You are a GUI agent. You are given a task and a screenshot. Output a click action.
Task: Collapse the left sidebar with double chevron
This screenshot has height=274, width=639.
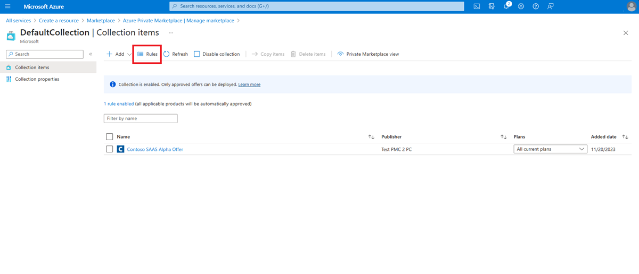[x=91, y=54]
